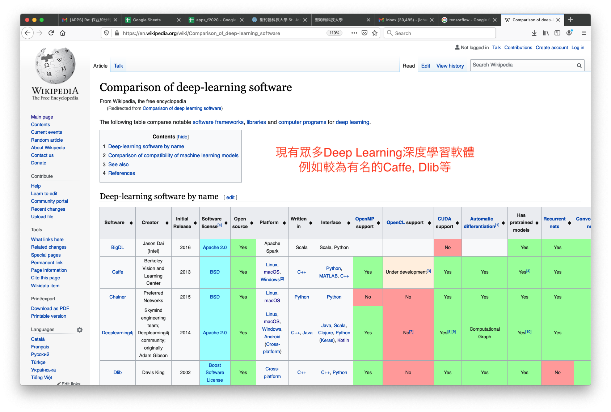Image resolution: width=611 pixels, height=412 pixels.
Task: Open the Boost Software License link
Action: [x=215, y=373]
